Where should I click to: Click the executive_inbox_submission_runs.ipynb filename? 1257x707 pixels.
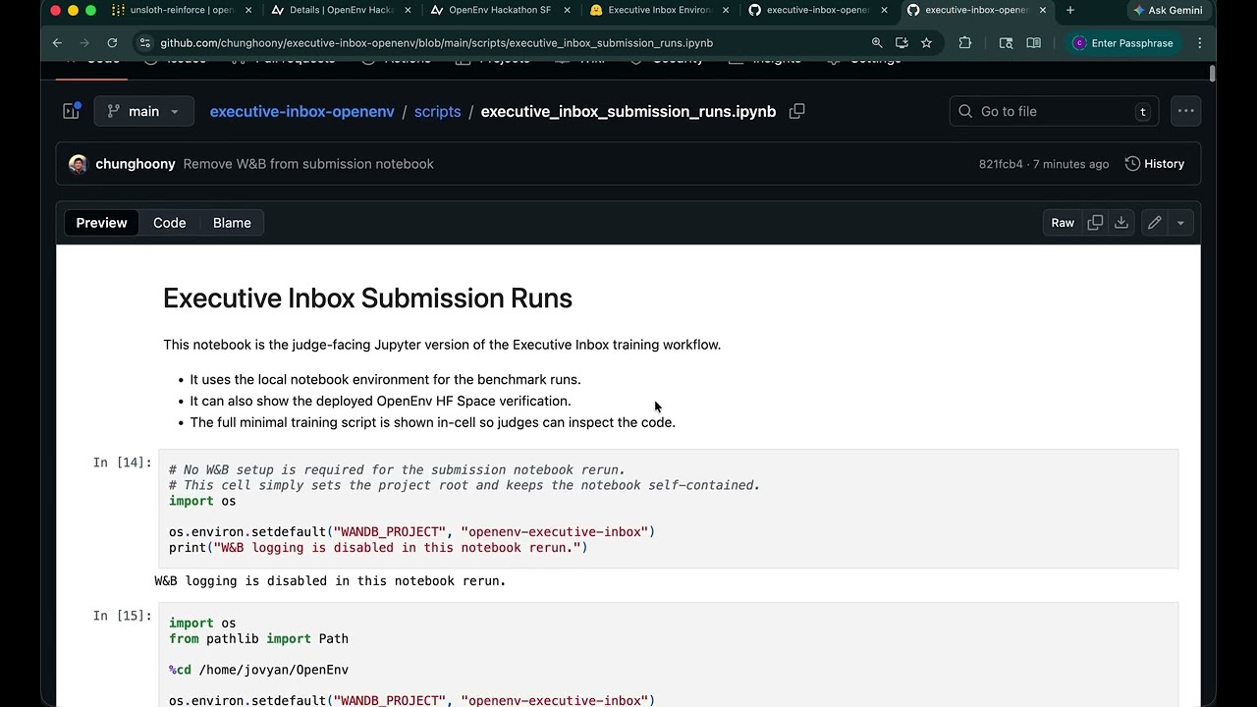point(628,111)
